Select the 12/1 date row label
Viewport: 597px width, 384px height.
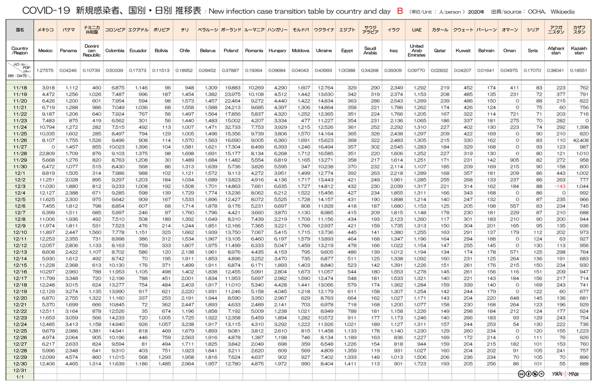[20, 173]
